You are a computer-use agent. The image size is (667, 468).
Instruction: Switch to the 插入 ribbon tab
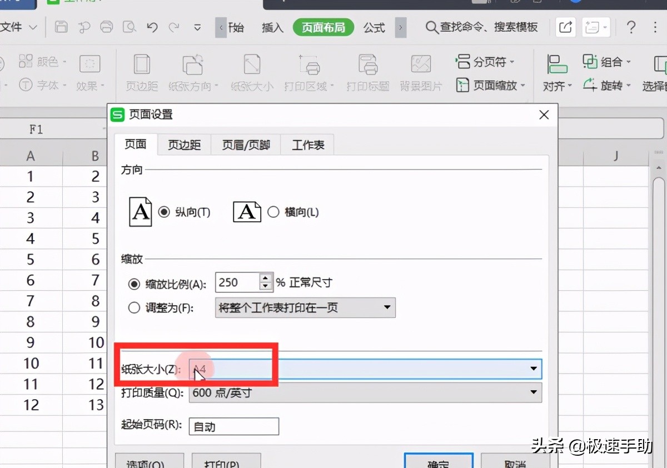pyautogui.click(x=272, y=27)
